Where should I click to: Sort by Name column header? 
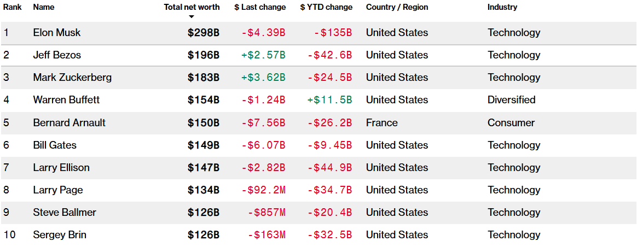44,7
